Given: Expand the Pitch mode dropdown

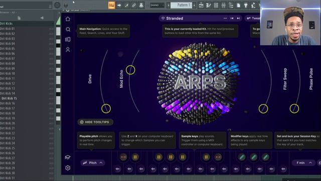Looking at the screenshot, I should [92, 163].
